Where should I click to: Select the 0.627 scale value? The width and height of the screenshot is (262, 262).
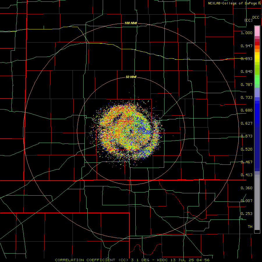247,123
